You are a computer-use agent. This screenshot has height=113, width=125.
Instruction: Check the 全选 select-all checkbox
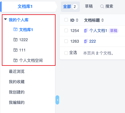66,53
